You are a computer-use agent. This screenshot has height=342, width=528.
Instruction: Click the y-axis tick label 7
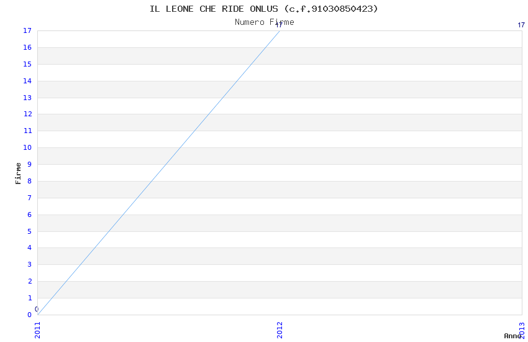tap(30, 198)
